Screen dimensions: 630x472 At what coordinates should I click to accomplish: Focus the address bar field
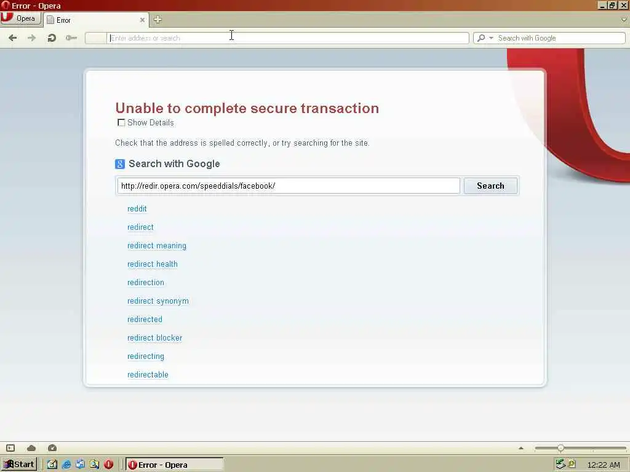coord(287,38)
